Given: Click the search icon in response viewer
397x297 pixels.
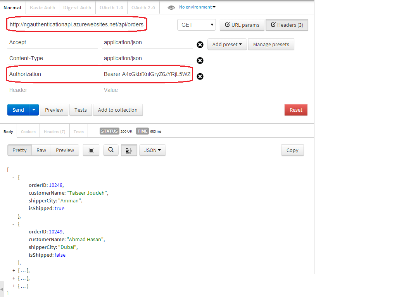Looking at the screenshot, I should (110, 150).
